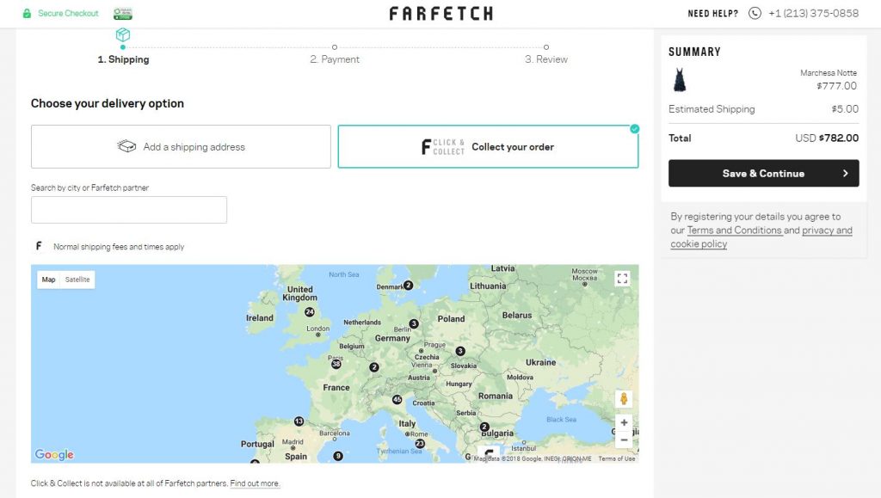Screen dimensions: 881x498
Task: Go to step 3. Review
Action: [546, 59]
